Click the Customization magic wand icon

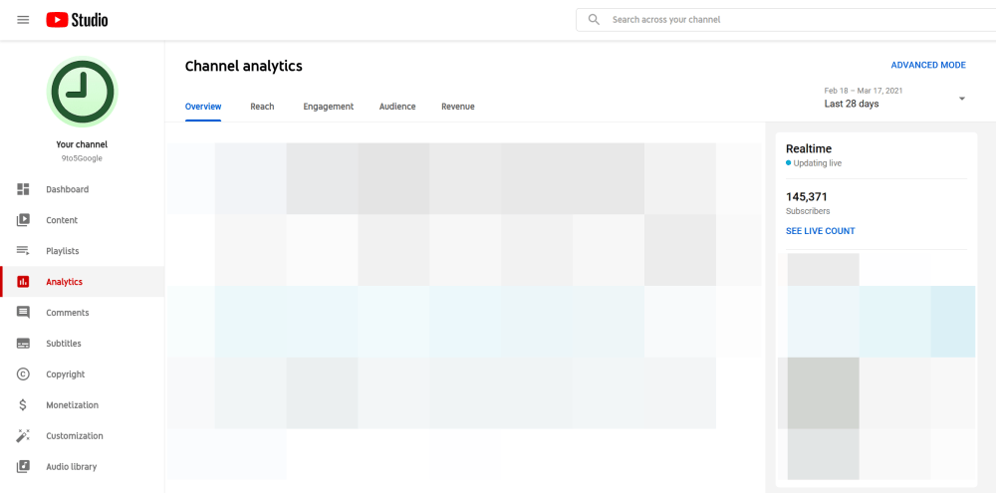point(23,436)
